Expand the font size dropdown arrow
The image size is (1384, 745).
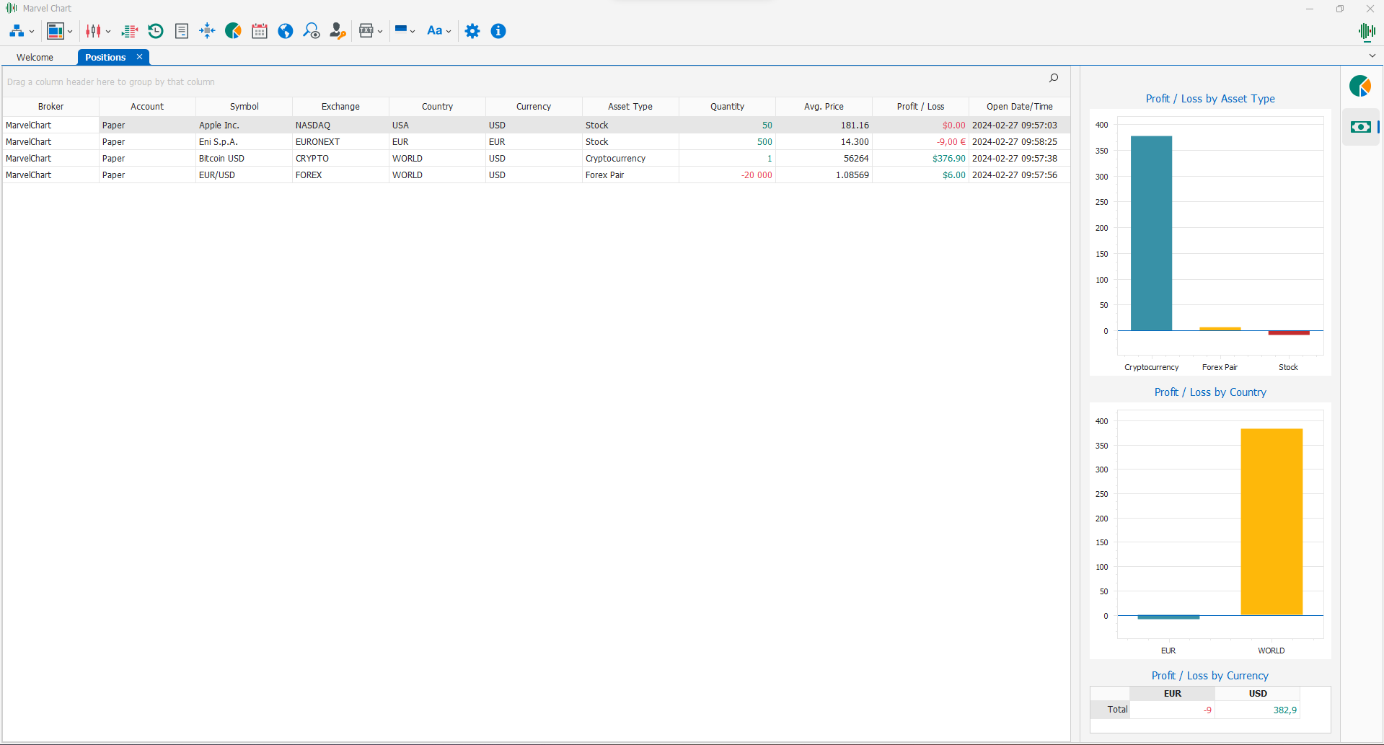click(449, 32)
